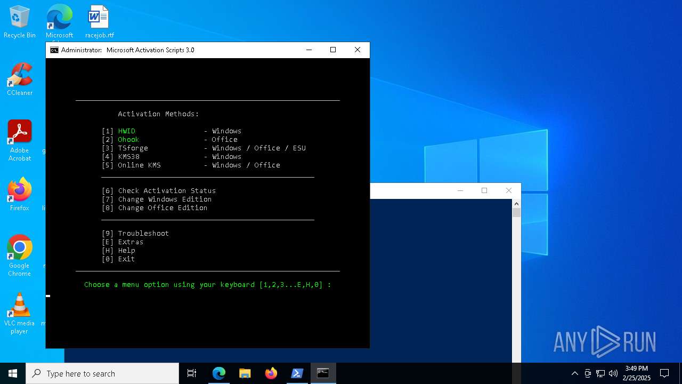
Task: Switch to PowerShell taskbar icon
Action: (x=297, y=373)
